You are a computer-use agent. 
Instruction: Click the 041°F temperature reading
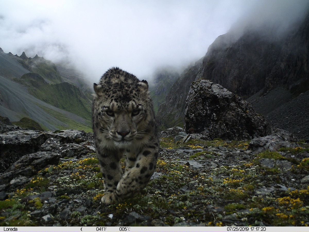[101, 229]
